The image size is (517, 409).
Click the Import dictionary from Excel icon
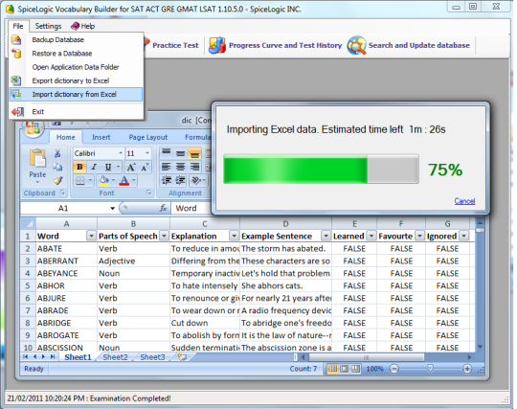tap(16, 94)
